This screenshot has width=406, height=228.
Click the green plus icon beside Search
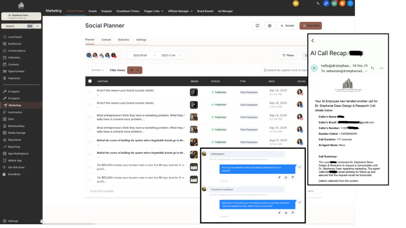(x=38, y=26)
